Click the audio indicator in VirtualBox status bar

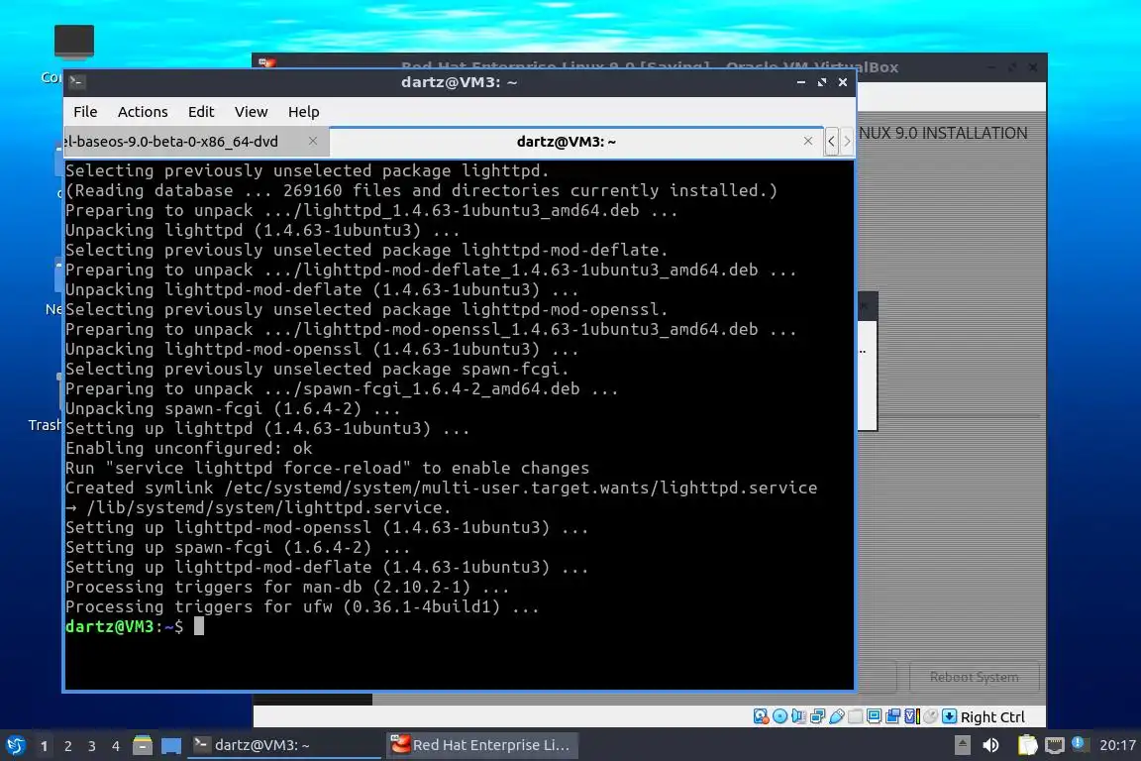799,716
